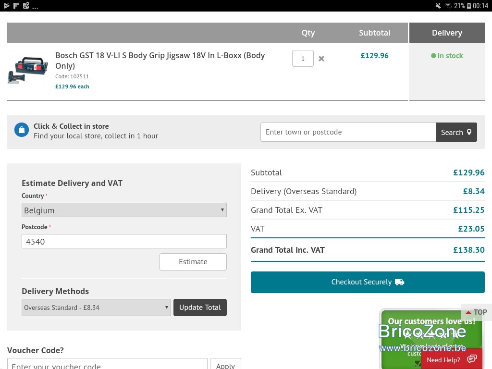Image resolution: width=492 pixels, height=369 pixels.
Task: Click the Estimate button
Action: point(193,262)
